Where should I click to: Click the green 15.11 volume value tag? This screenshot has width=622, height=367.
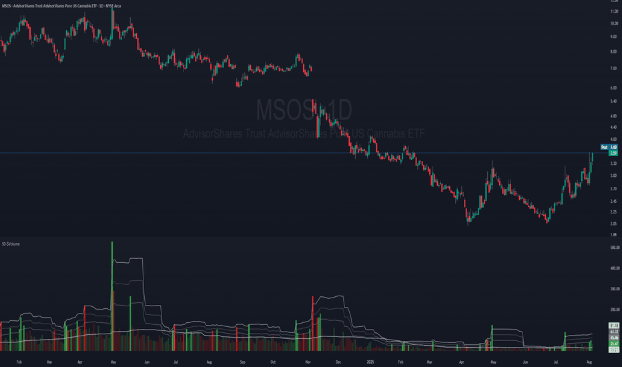(614, 348)
